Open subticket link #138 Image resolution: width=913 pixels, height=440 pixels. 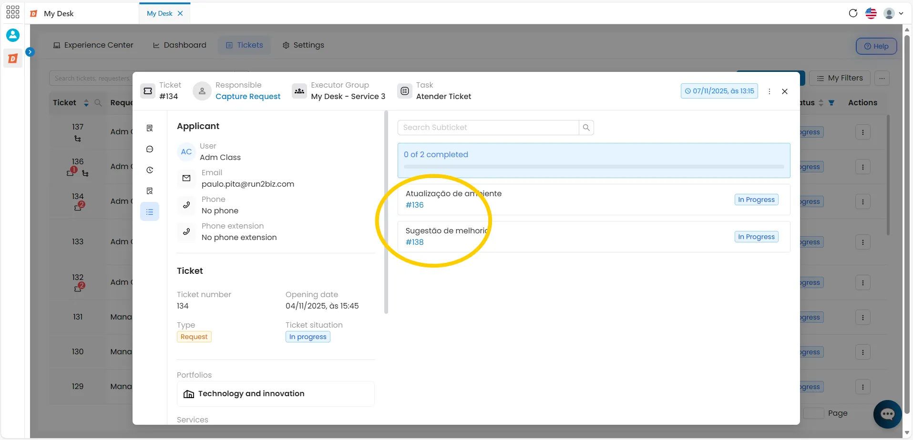[x=415, y=242]
